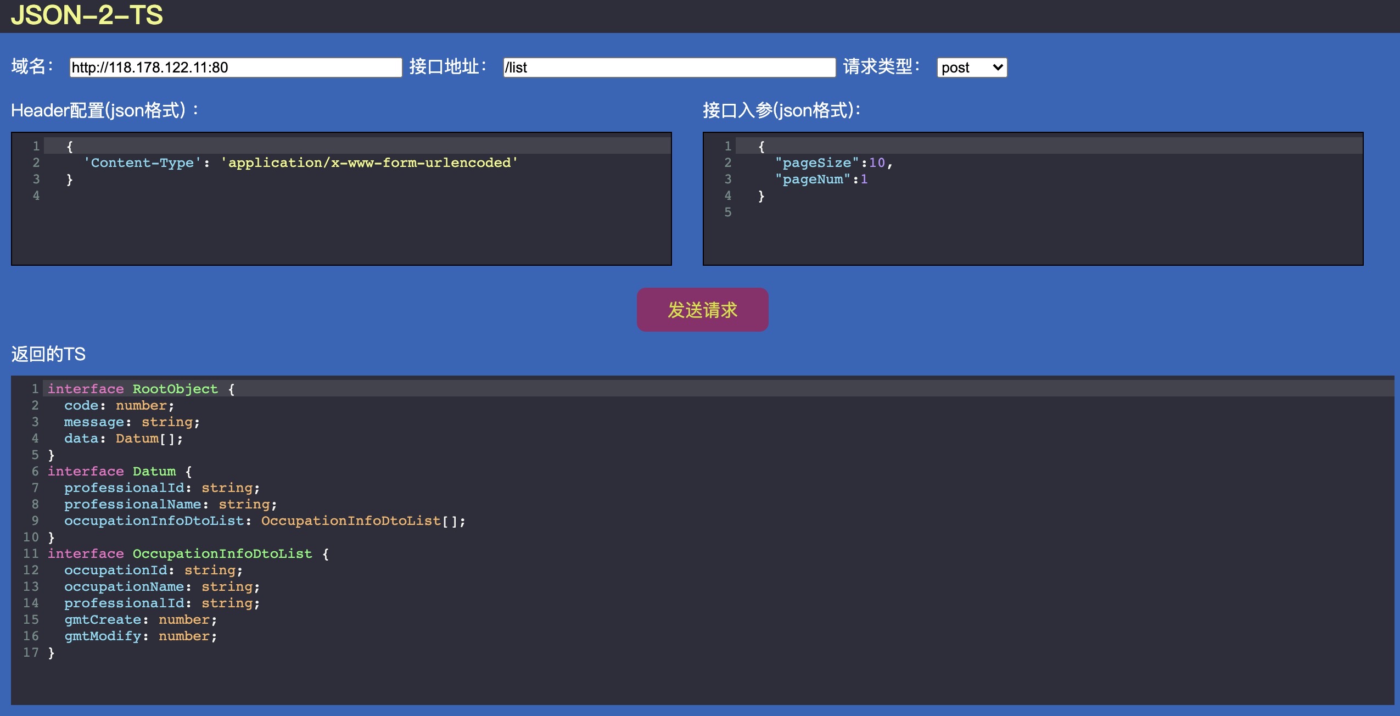Click the Header配置 label text

[104, 110]
